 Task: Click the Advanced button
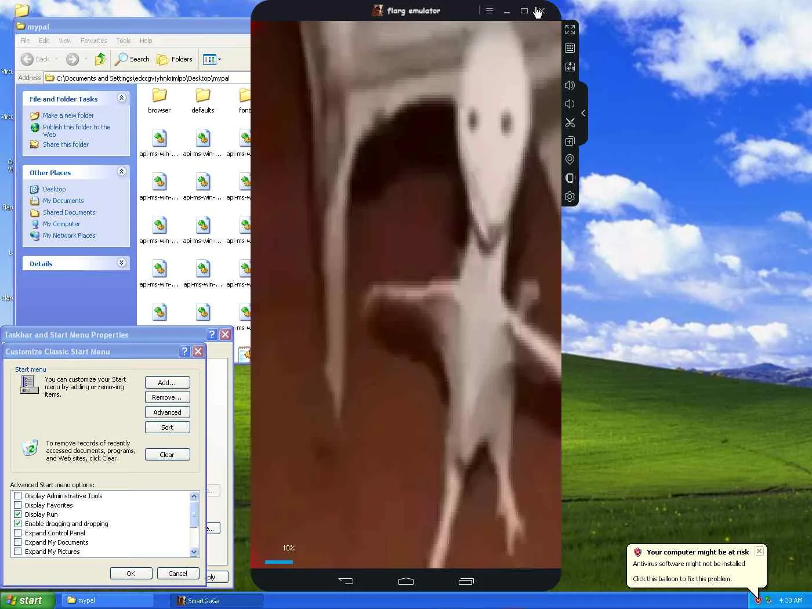pyautogui.click(x=167, y=412)
